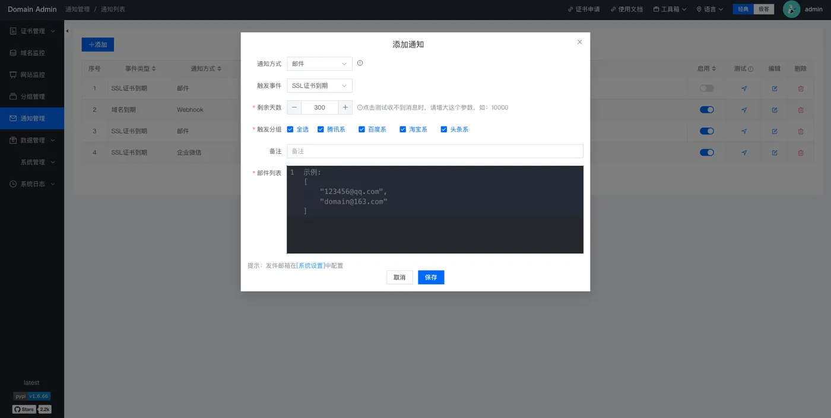This screenshot has height=418, width=831.
Task: Expand the 证书管理 sidebar menu
Action: coord(32,31)
